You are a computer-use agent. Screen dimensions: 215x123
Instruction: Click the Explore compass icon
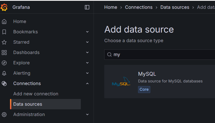[4, 63]
